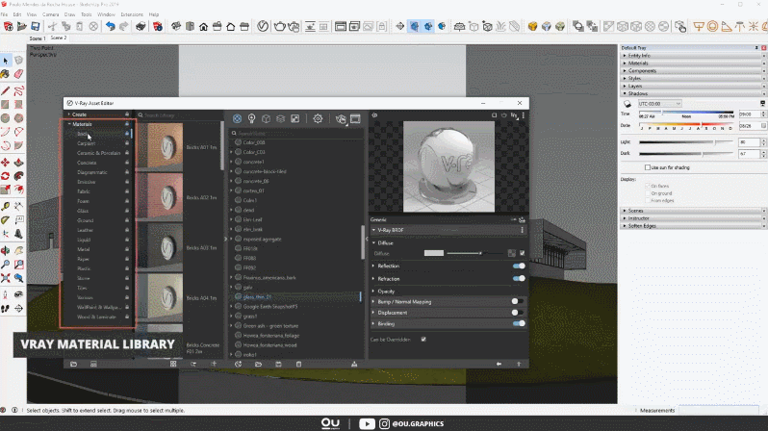Click the Materials sphere category icon
The height and width of the screenshot is (431, 768).
pos(237,119)
